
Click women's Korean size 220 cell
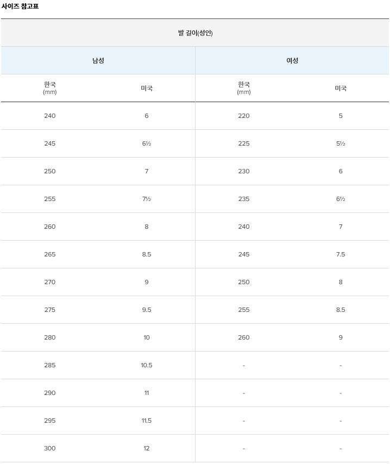[244, 116]
